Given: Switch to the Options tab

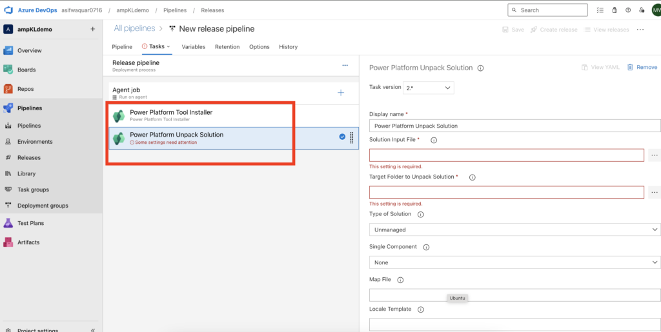Looking at the screenshot, I should coord(259,46).
